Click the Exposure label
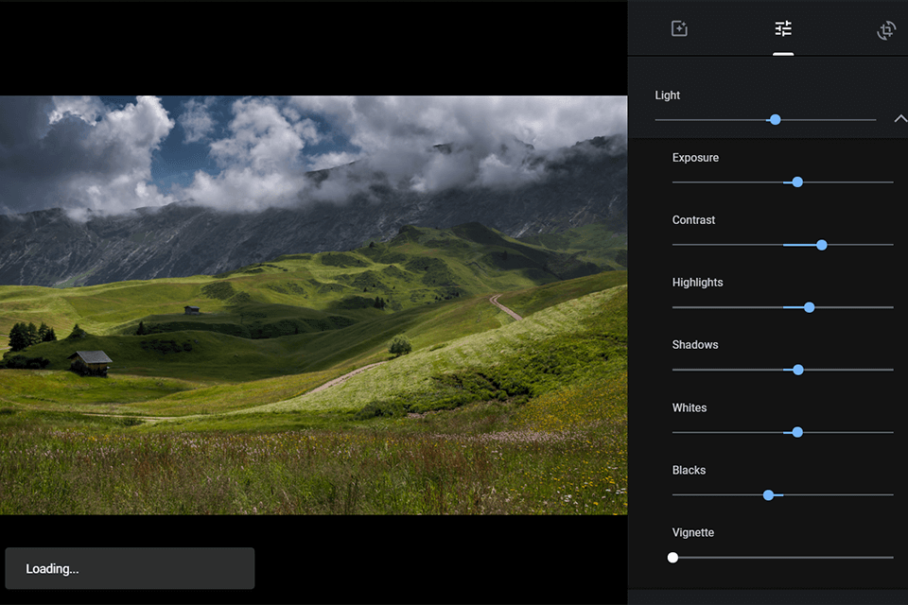This screenshot has width=908, height=605. click(x=695, y=158)
